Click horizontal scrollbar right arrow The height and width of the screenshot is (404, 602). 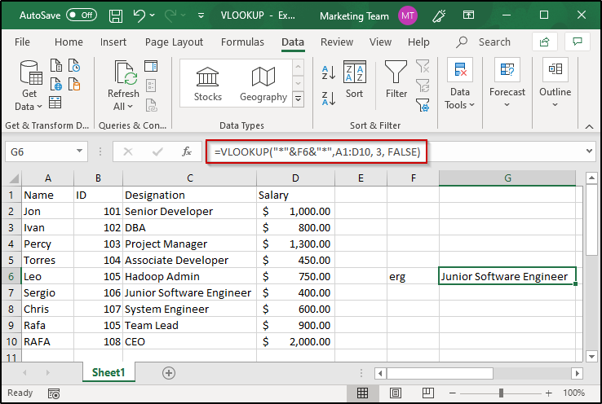coord(577,373)
